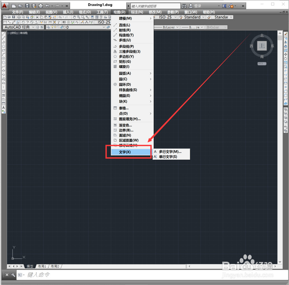Open the 编辑(E) menu

click(34, 12)
